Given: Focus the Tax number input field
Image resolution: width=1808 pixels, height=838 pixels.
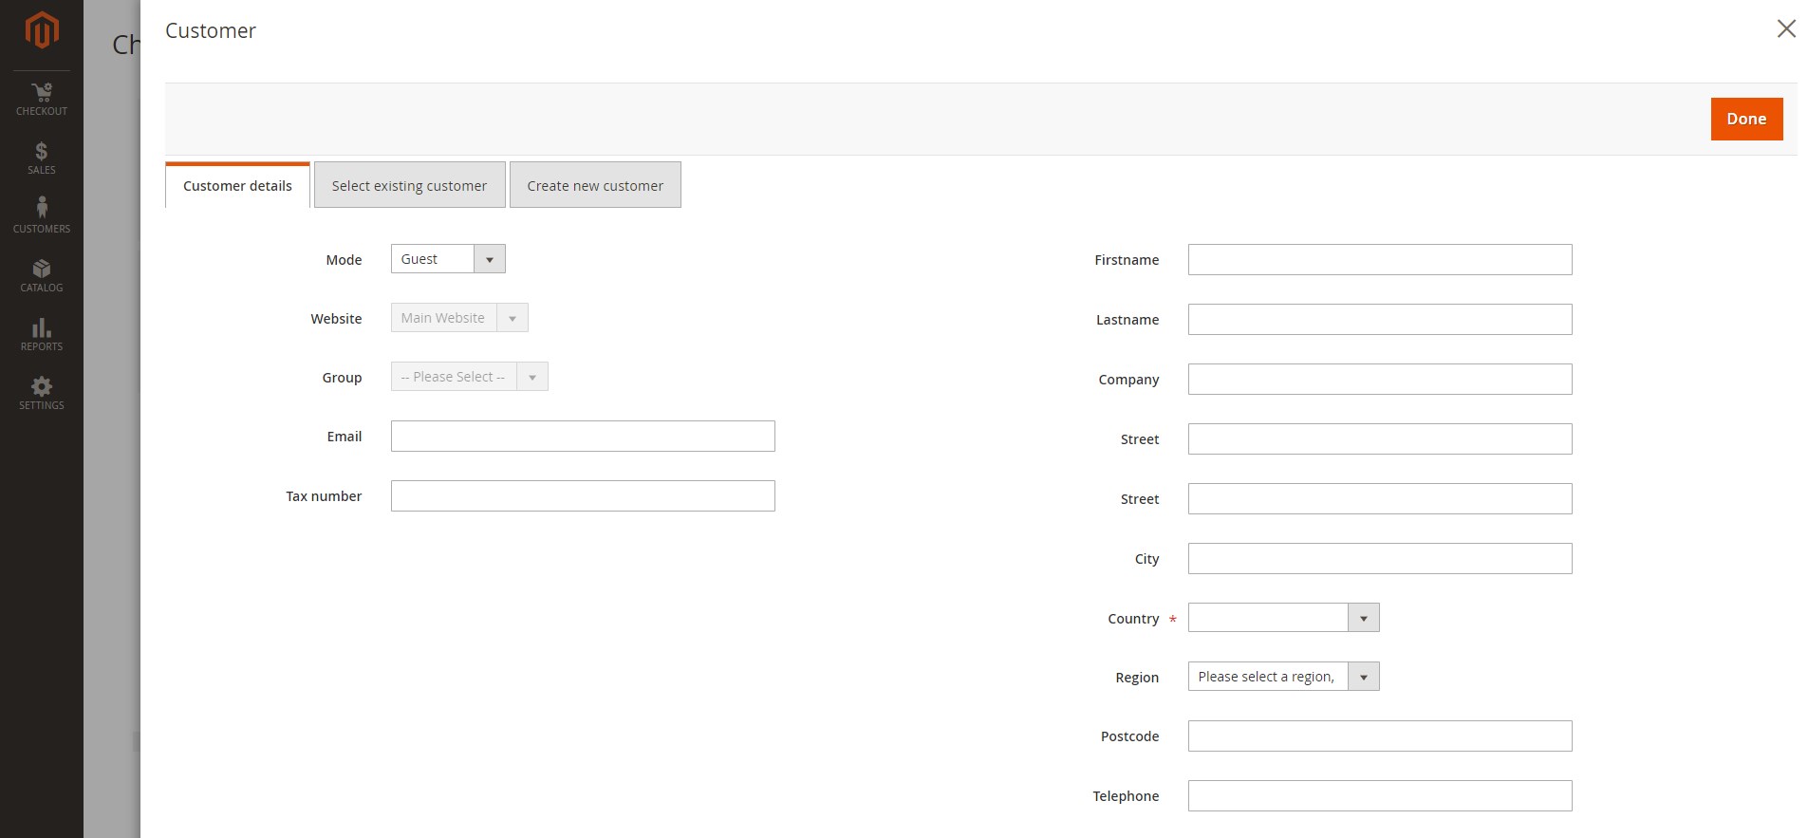Looking at the screenshot, I should (x=583, y=496).
